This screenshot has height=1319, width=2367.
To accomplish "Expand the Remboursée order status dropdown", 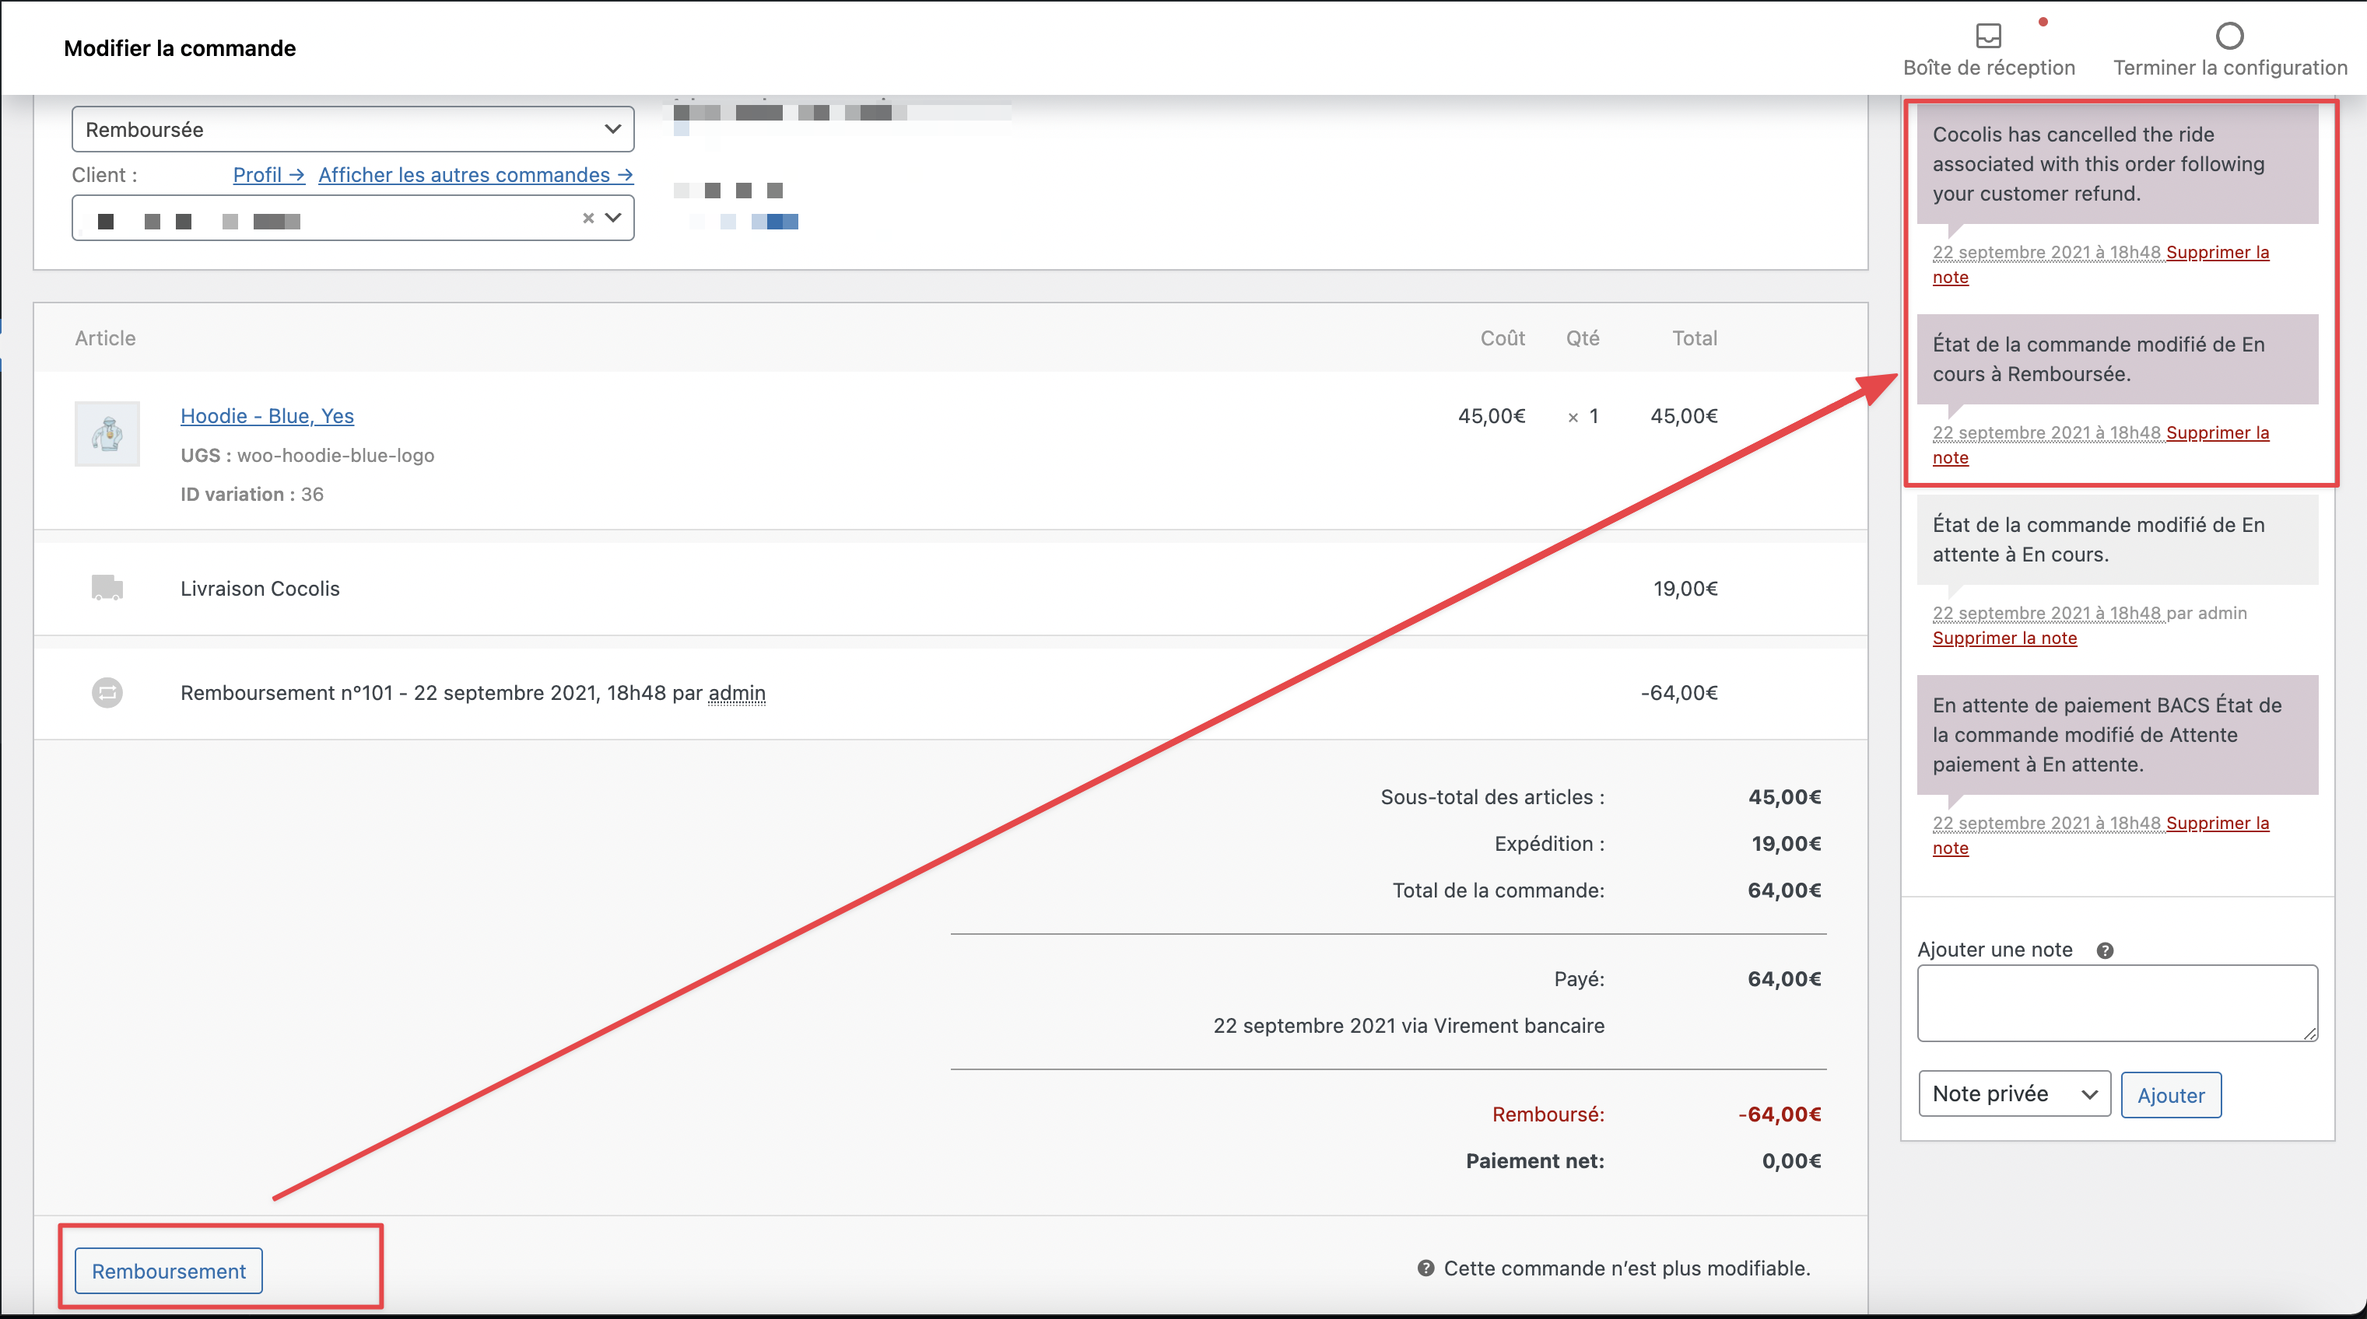I will coord(352,130).
